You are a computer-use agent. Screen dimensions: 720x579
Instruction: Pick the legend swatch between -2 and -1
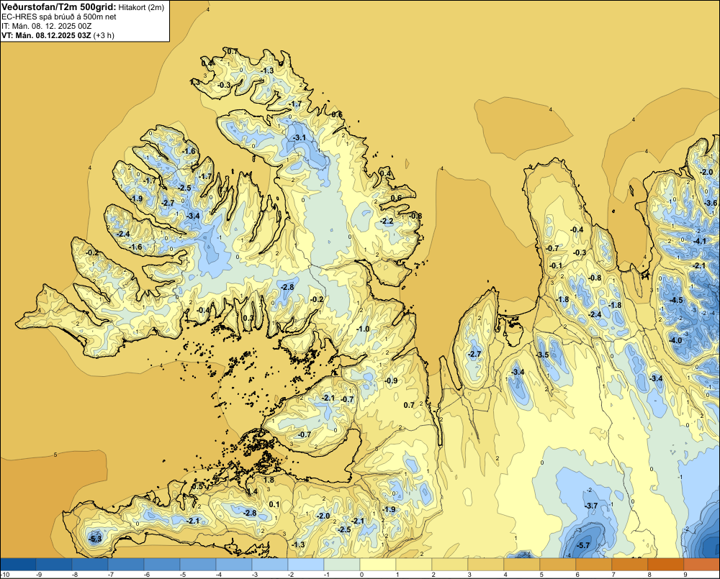point(306,564)
